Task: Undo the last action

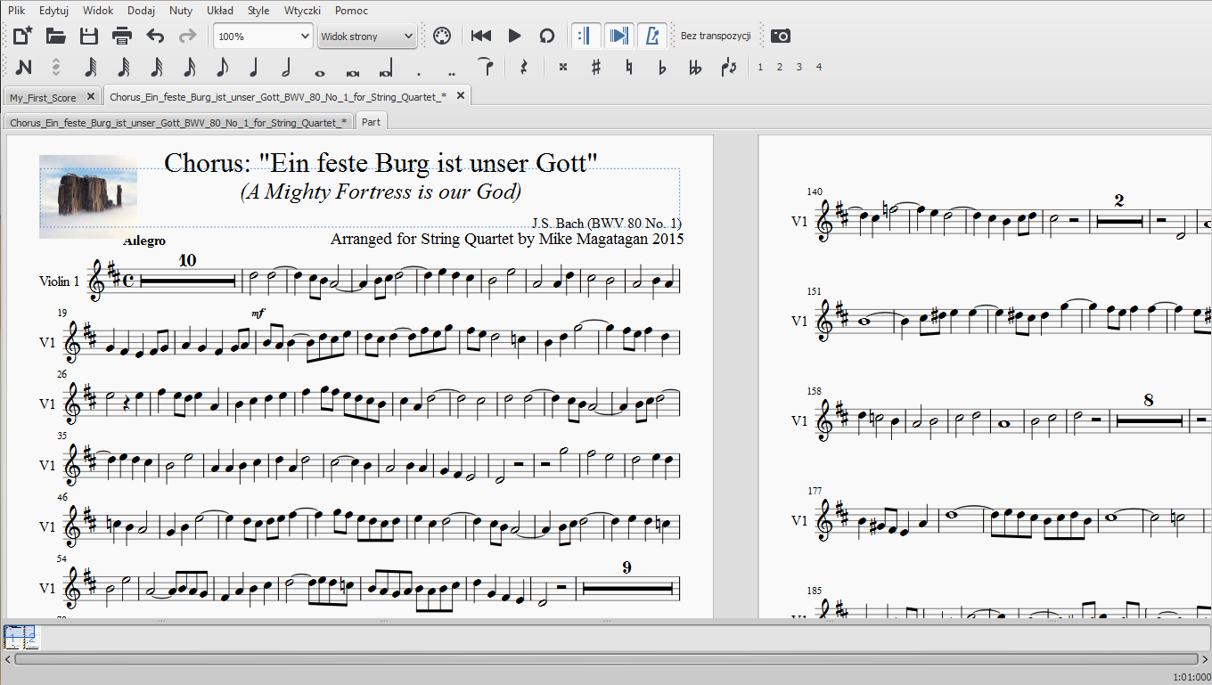Action: (155, 36)
